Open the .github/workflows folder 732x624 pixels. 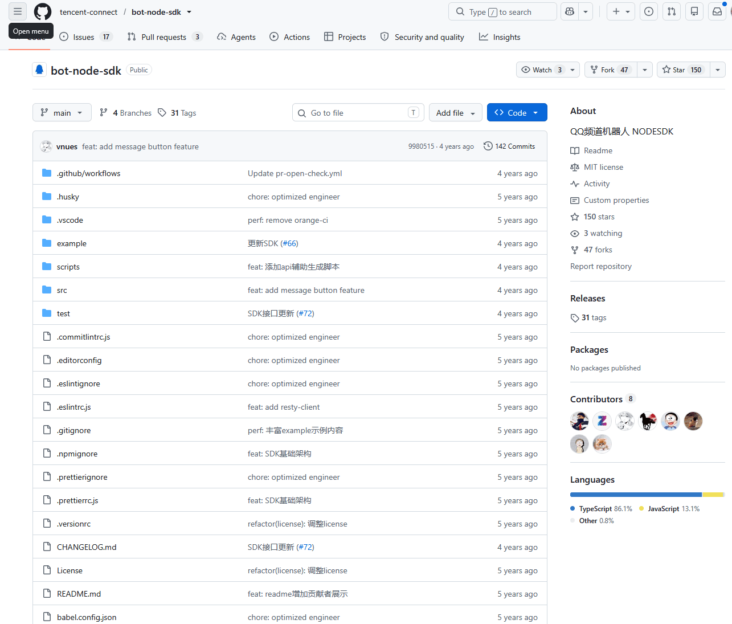pos(88,173)
